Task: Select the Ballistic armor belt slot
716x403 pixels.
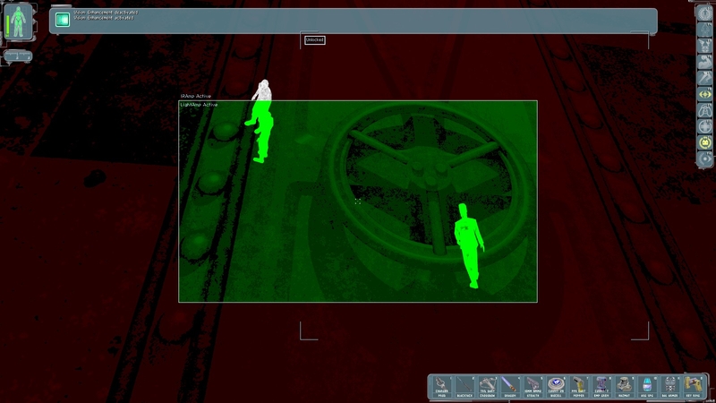Action: 669,387
